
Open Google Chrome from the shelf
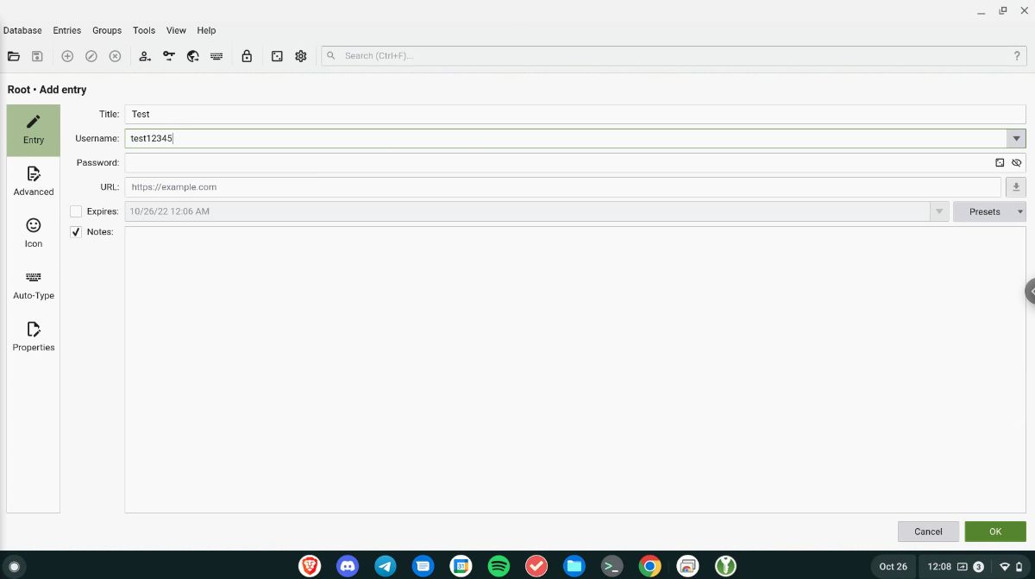(649, 566)
